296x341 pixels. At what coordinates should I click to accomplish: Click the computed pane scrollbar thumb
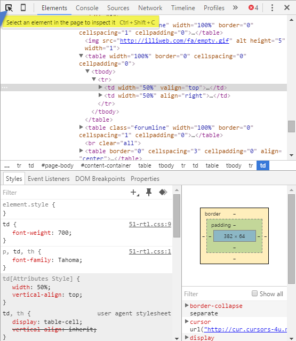coord(291,239)
